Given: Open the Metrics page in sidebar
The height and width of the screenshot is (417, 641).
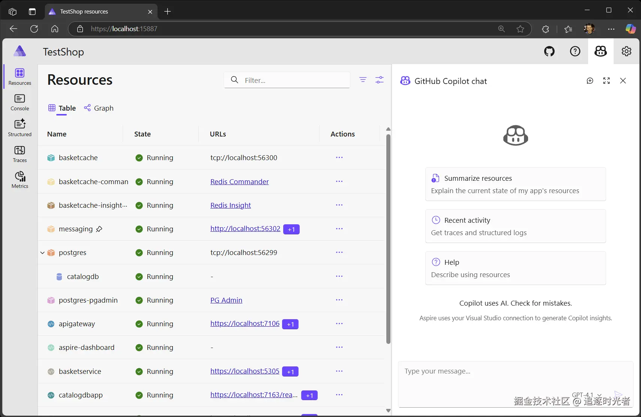Looking at the screenshot, I should tap(20, 180).
